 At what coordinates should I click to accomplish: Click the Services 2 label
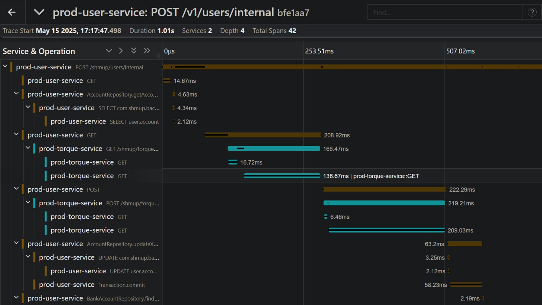coord(197,31)
